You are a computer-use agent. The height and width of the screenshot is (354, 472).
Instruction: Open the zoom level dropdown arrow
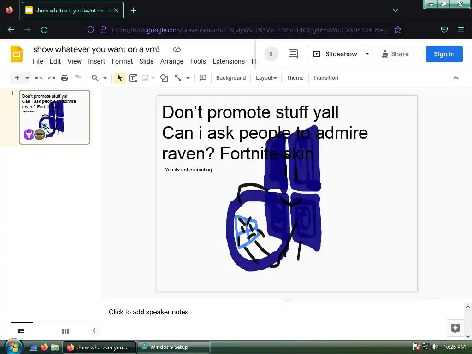point(105,78)
